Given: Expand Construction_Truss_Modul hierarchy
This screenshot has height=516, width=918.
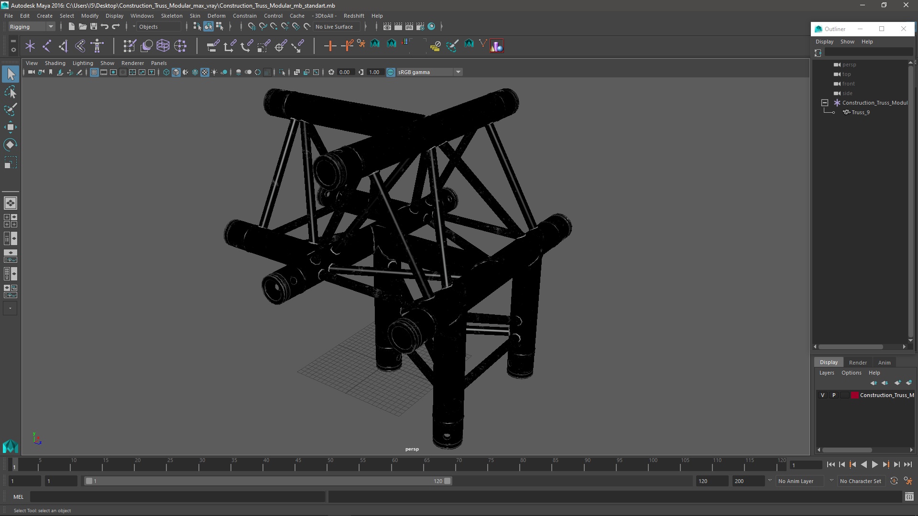Looking at the screenshot, I should click(x=825, y=103).
